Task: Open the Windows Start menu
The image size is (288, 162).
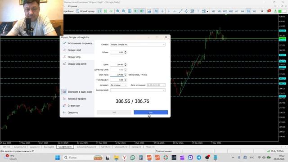Action: [x=58, y=157]
